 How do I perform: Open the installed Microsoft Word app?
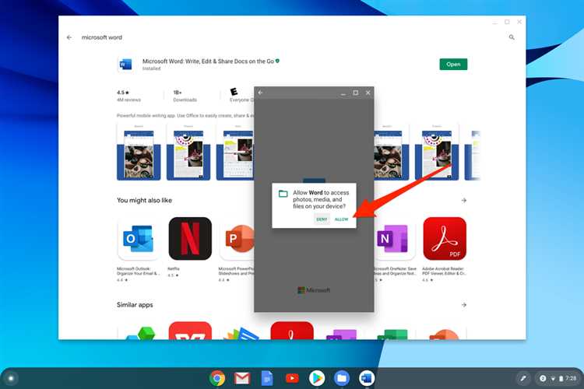coord(453,64)
